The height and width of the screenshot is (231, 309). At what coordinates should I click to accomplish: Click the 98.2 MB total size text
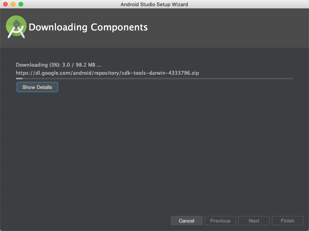click(85, 65)
